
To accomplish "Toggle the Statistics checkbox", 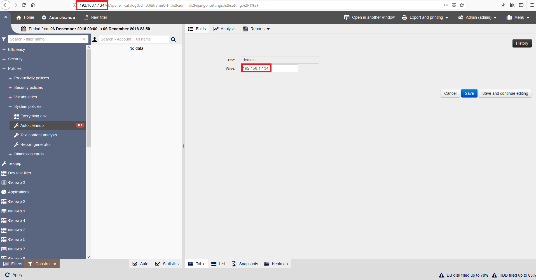I will pos(158,264).
